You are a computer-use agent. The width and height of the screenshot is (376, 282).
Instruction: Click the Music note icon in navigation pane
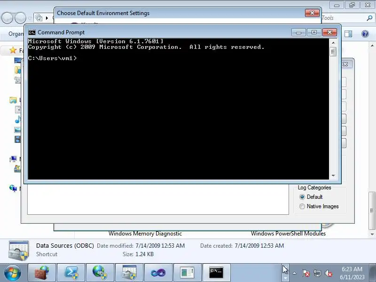(17, 119)
